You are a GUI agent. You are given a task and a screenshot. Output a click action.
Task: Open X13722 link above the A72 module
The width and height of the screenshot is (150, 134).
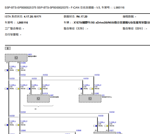[97, 75]
